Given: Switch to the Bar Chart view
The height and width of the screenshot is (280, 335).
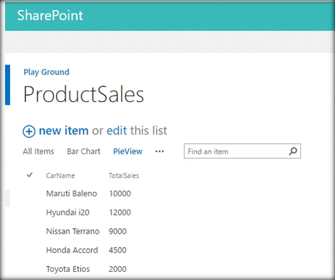Looking at the screenshot, I should [84, 151].
